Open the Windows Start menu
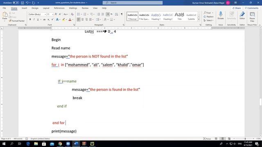The height and width of the screenshot is (147, 262). click(4, 144)
